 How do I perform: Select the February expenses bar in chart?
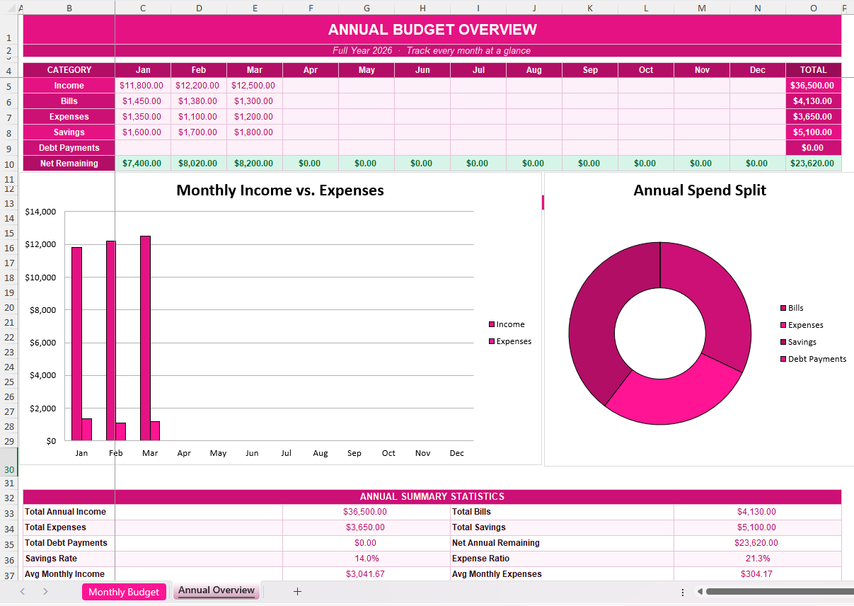coord(121,431)
